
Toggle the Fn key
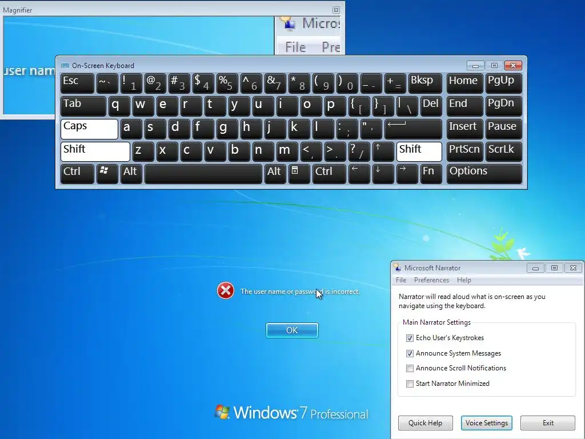431,174
